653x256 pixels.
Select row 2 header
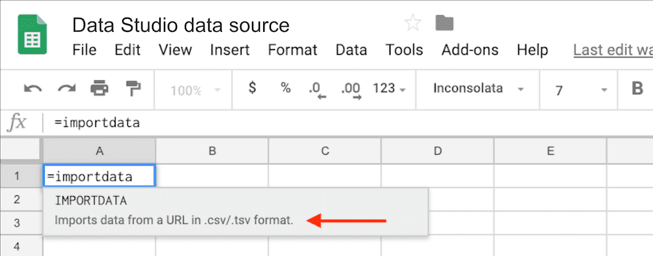[22, 199]
